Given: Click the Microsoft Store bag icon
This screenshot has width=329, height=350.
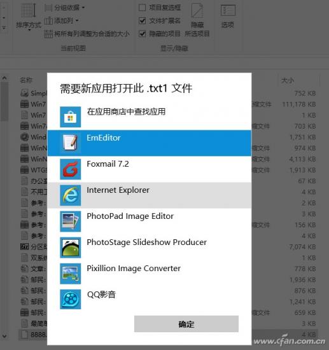Looking at the screenshot, I should [70, 116].
